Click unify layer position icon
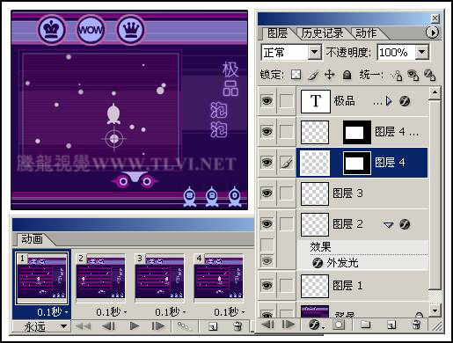 click(x=397, y=75)
